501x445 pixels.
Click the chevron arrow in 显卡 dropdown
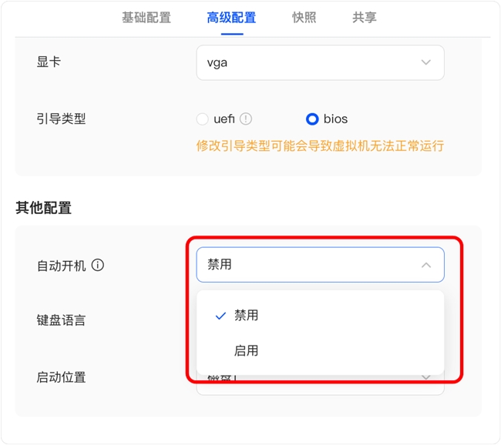426,62
